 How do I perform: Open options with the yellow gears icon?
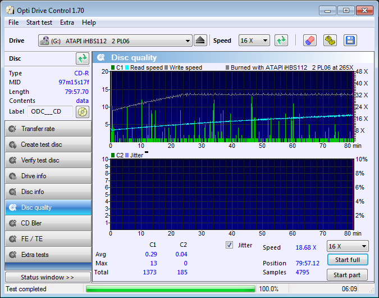330,40
